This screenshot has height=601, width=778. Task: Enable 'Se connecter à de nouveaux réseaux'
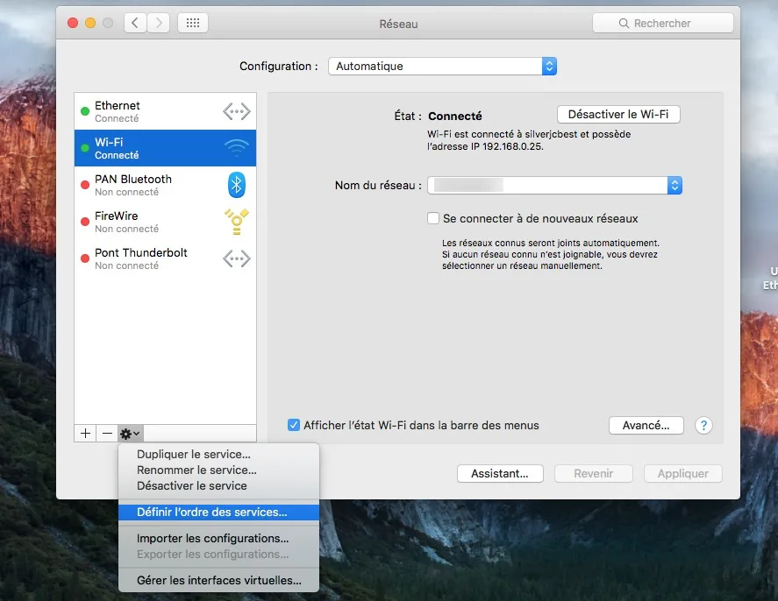(434, 218)
